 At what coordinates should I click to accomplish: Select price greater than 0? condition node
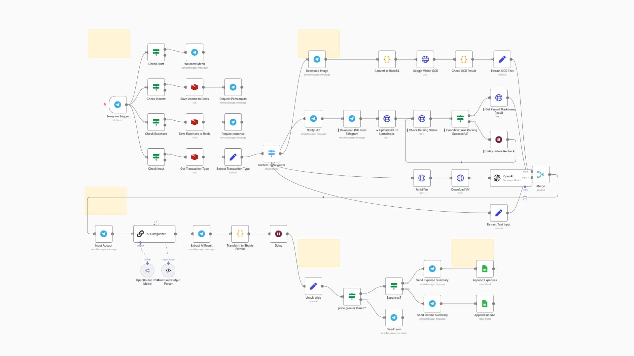(x=352, y=297)
